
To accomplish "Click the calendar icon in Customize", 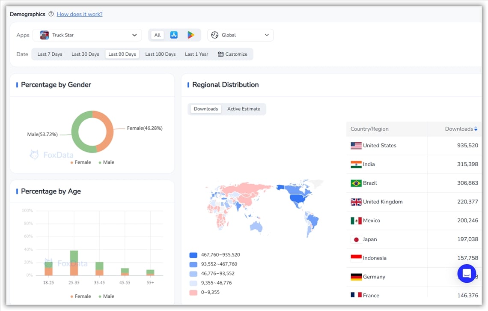I will click(221, 54).
